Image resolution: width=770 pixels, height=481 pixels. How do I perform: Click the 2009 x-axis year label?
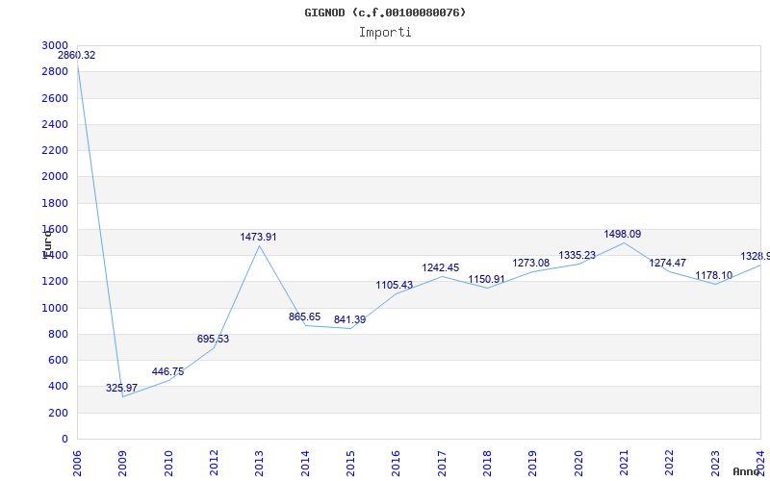[x=123, y=464]
